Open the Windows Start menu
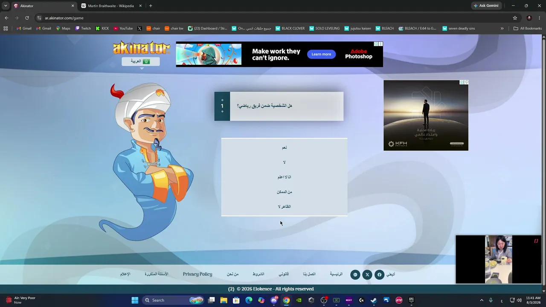 (x=135, y=300)
